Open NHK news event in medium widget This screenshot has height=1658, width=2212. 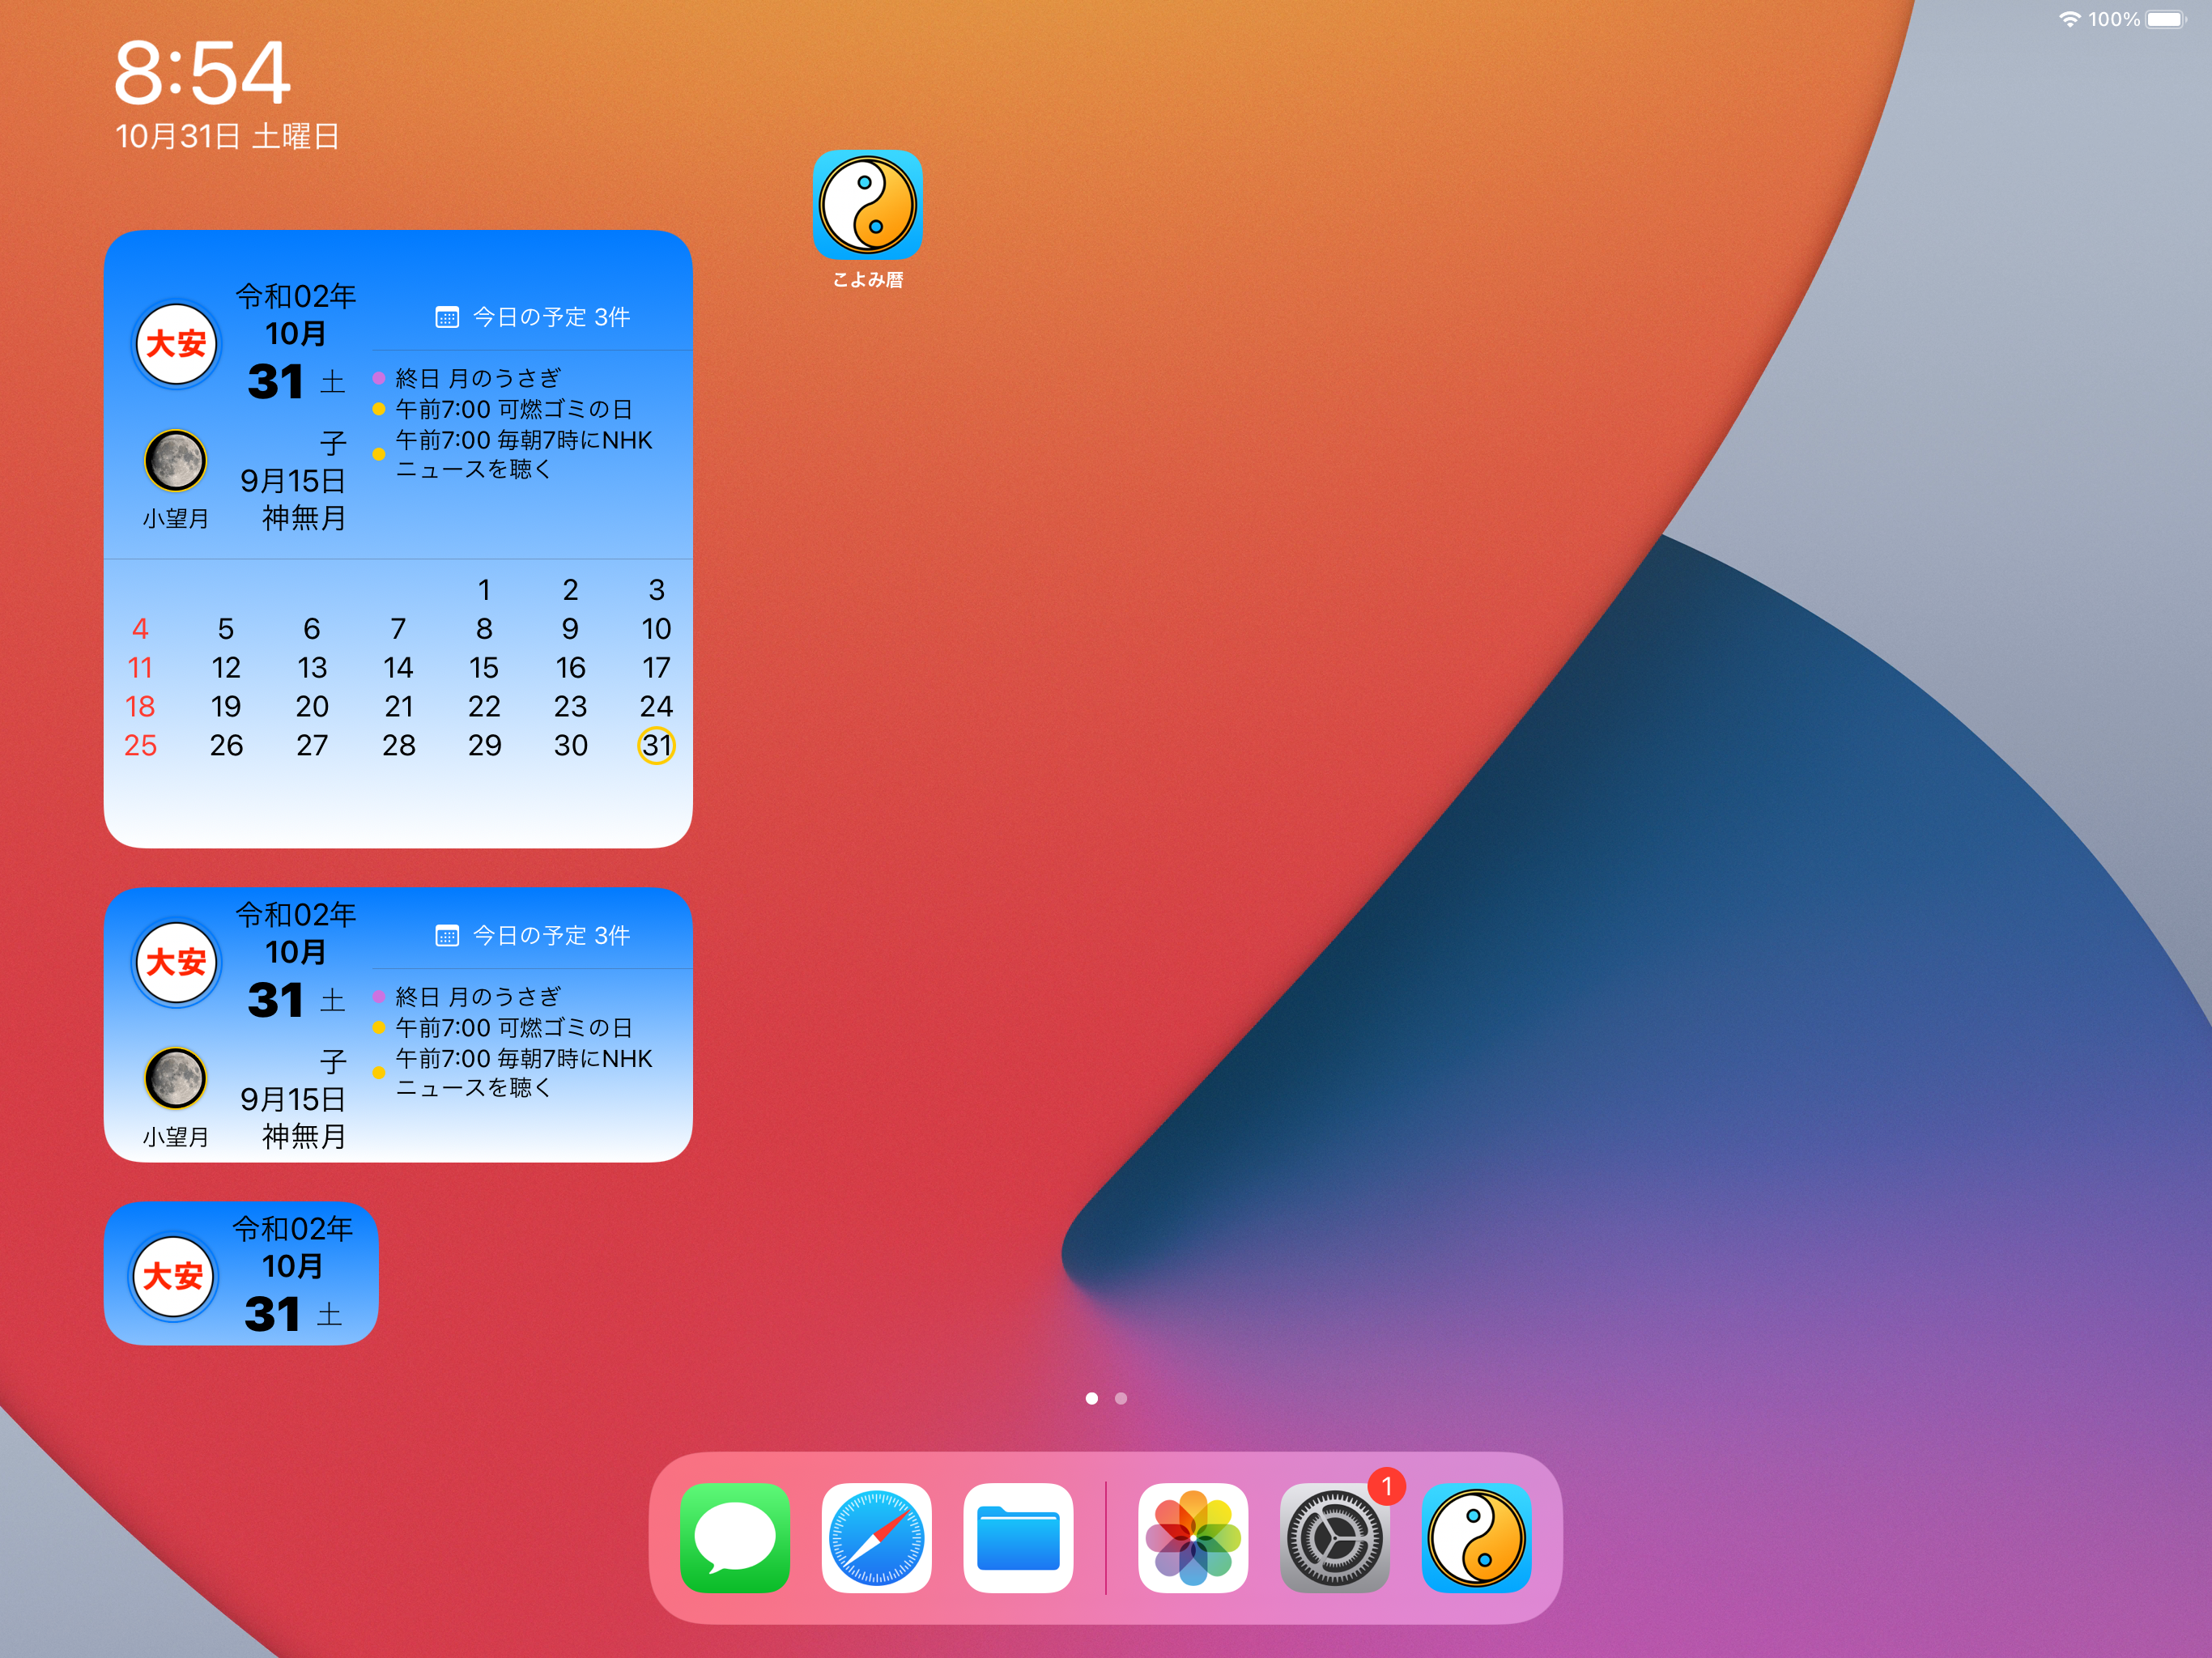click(x=522, y=1072)
